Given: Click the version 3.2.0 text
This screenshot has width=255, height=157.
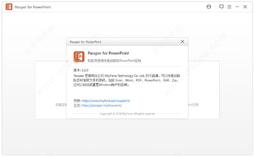Looking at the screenshot, I should click(81, 70).
